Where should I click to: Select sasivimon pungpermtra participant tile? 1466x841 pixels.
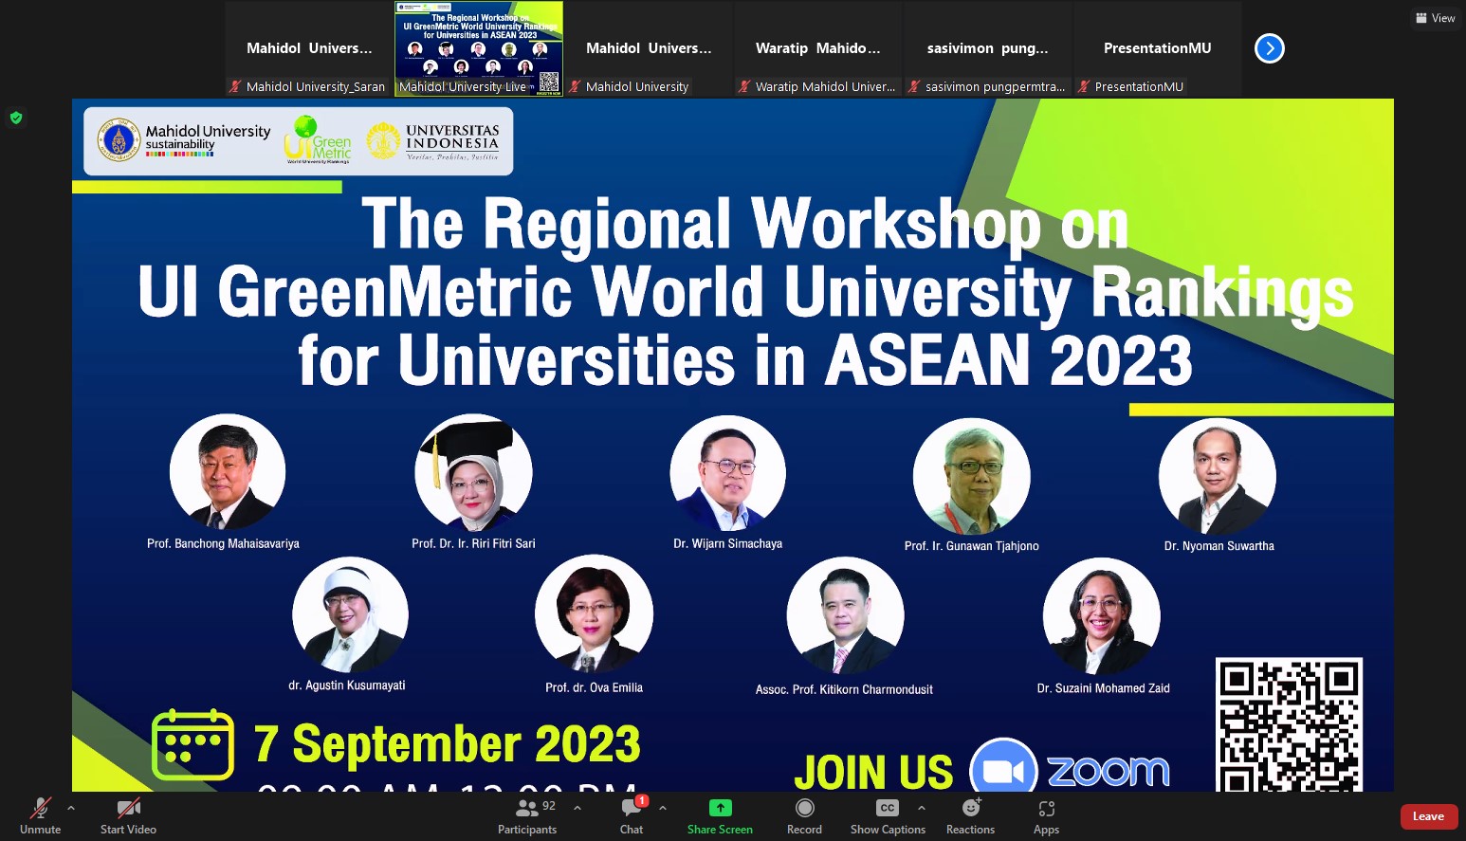(987, 48)
